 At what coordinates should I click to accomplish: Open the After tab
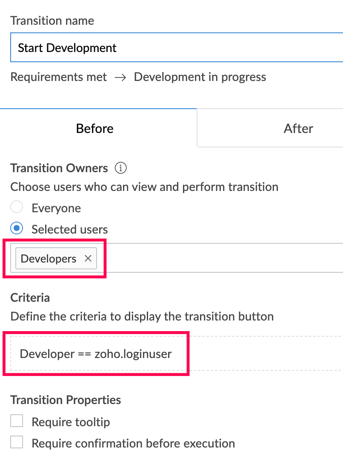point(298,128)
